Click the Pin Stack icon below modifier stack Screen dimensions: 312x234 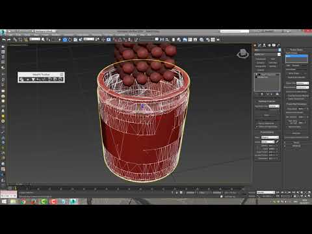point(257,94)
